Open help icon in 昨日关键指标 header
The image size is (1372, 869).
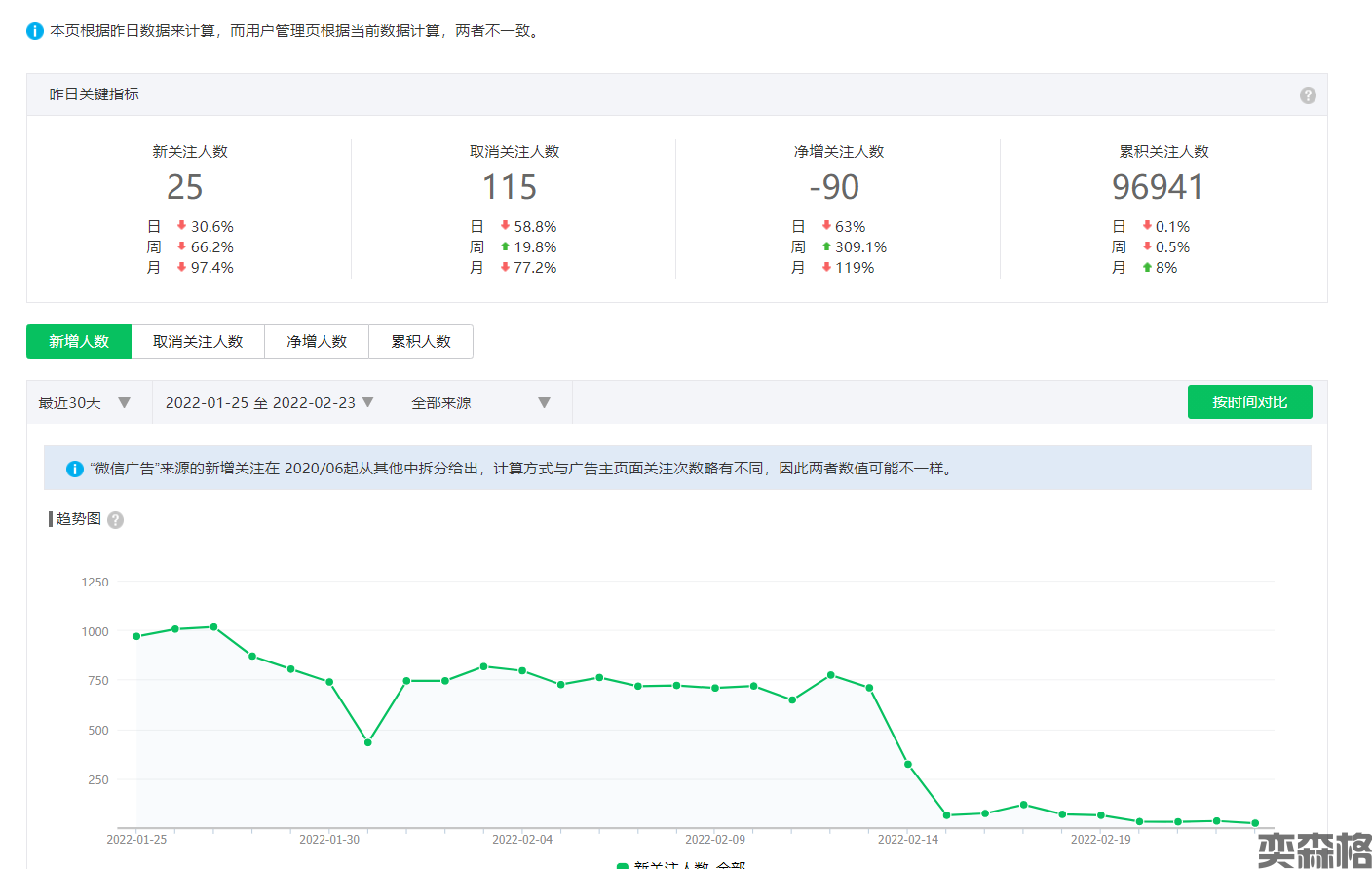1308,95
